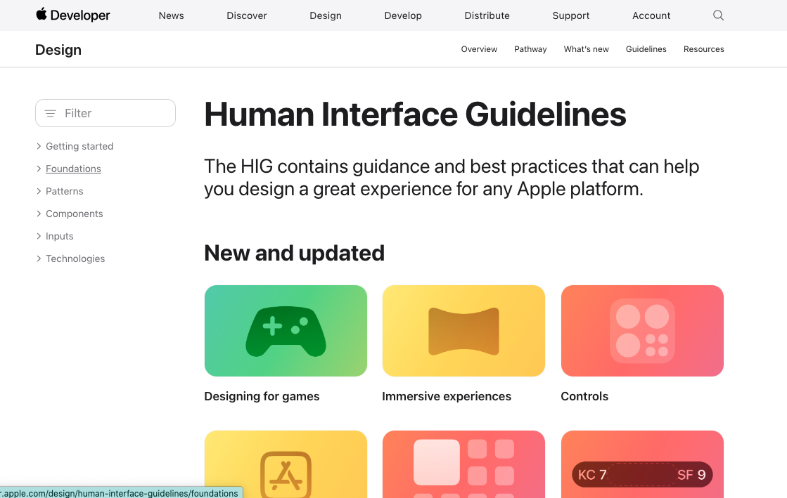The image size is (787, 498).
Task: Click the Designing for games link
Action: 262,396
